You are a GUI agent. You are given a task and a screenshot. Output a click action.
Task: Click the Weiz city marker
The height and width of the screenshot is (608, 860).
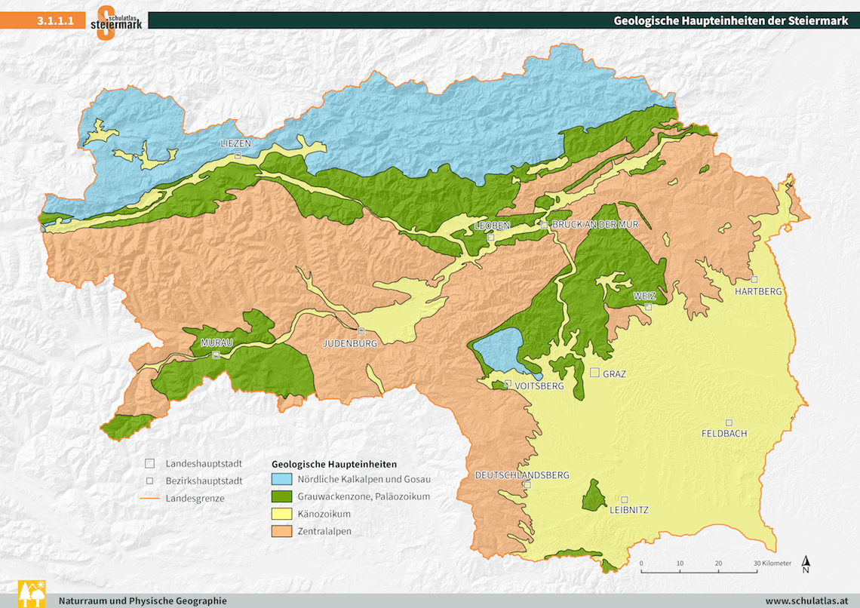click(x=648, y=308)
